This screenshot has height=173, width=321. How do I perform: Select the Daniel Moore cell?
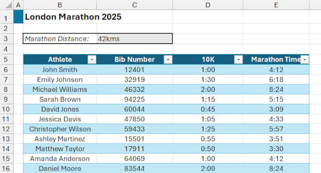60,169
